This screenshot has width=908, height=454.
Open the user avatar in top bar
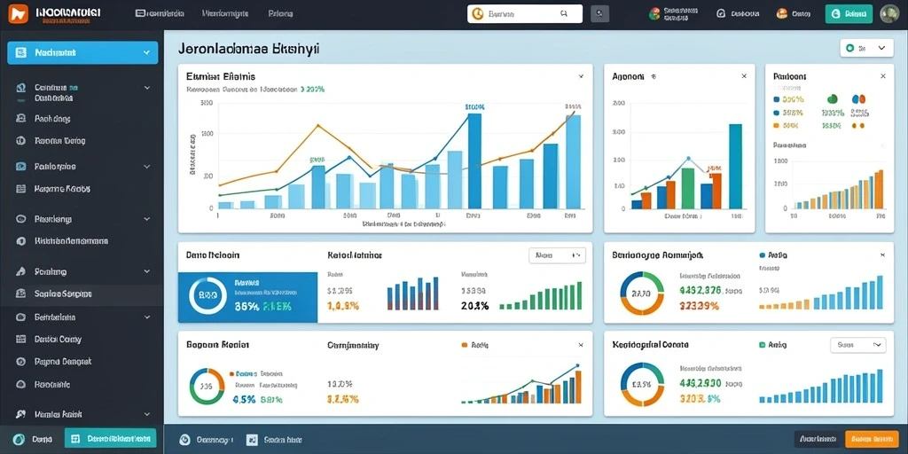coord(888,13)
